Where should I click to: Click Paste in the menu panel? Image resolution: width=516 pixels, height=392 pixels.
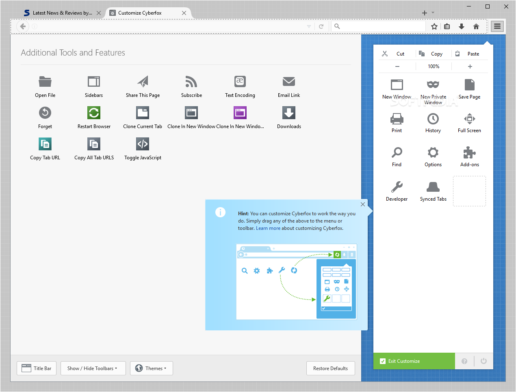pos(470,54)
